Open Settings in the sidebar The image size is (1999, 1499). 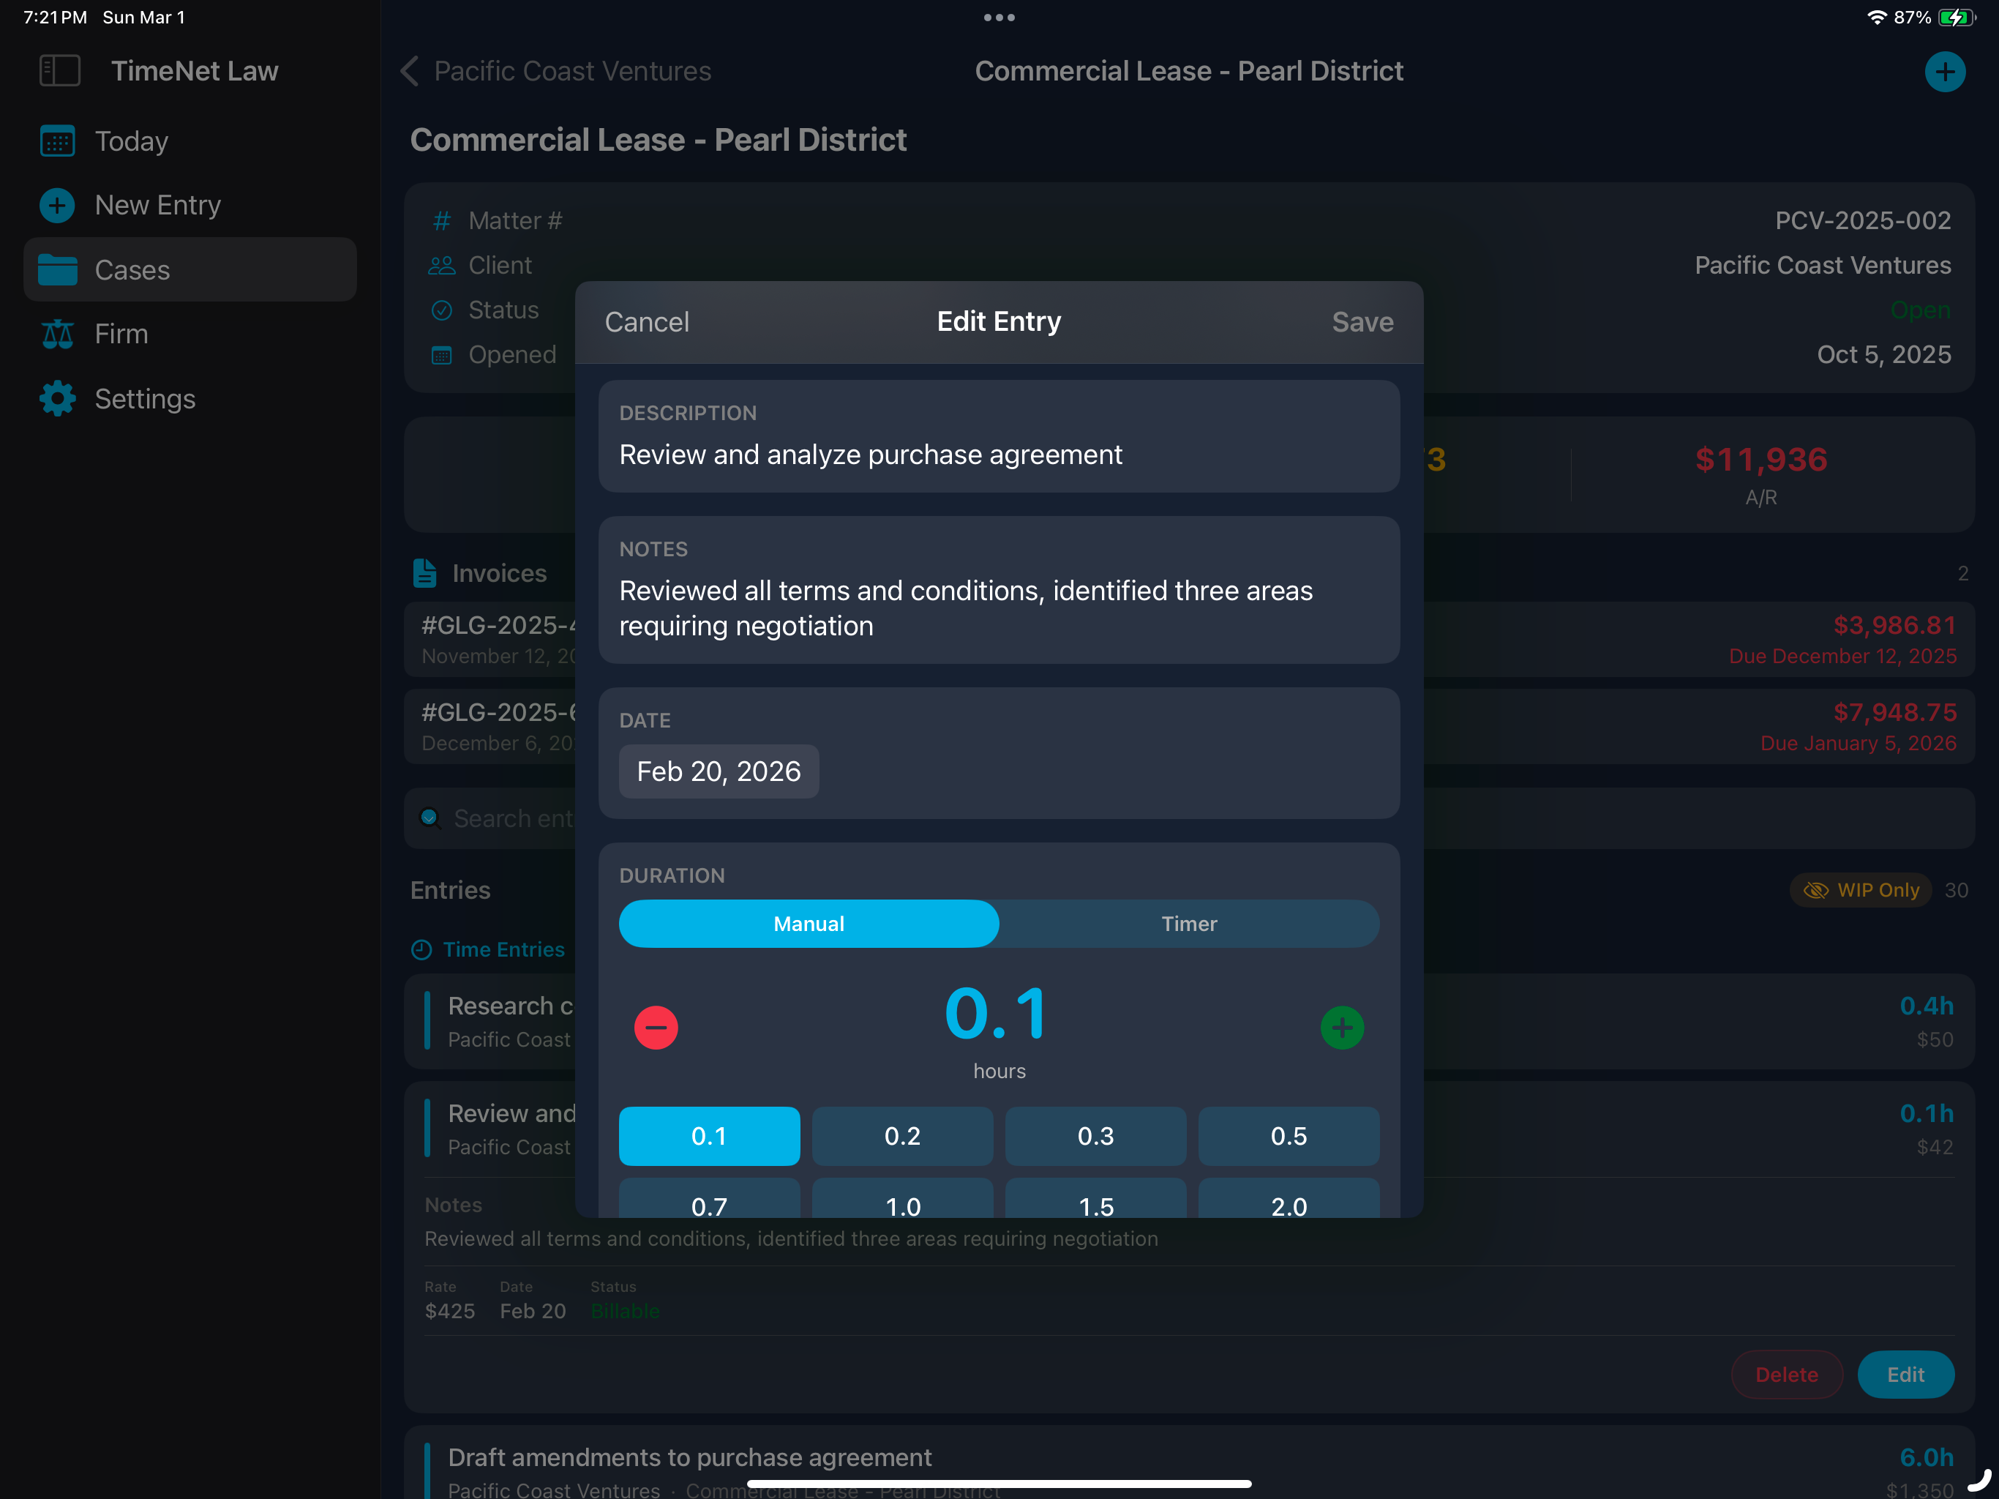[x=190, y=399]
